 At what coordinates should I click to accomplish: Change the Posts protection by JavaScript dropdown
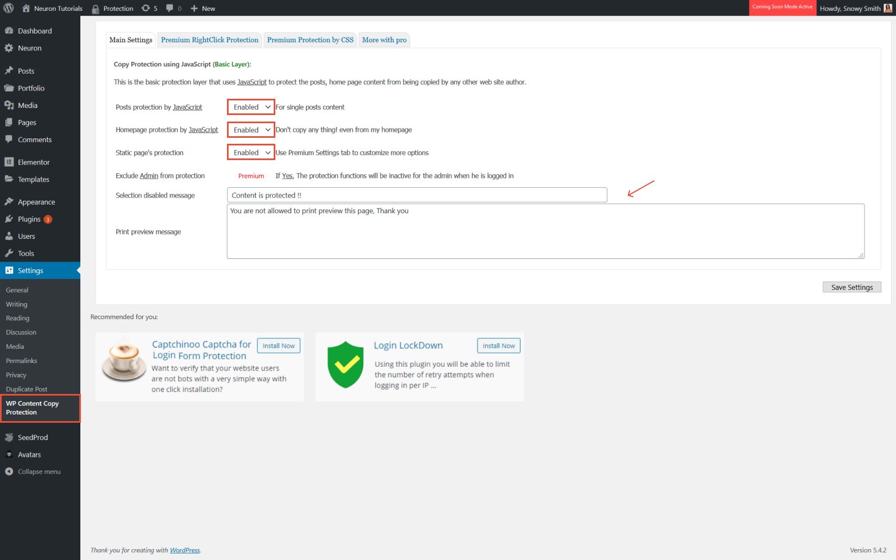click(x=250, y=107)
